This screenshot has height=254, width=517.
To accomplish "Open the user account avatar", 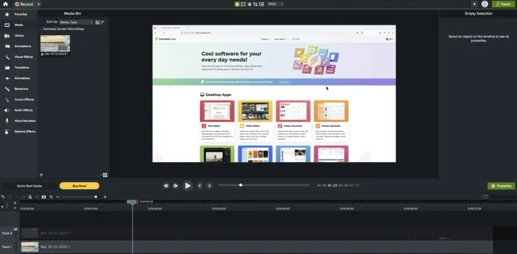I will [485, 4].
